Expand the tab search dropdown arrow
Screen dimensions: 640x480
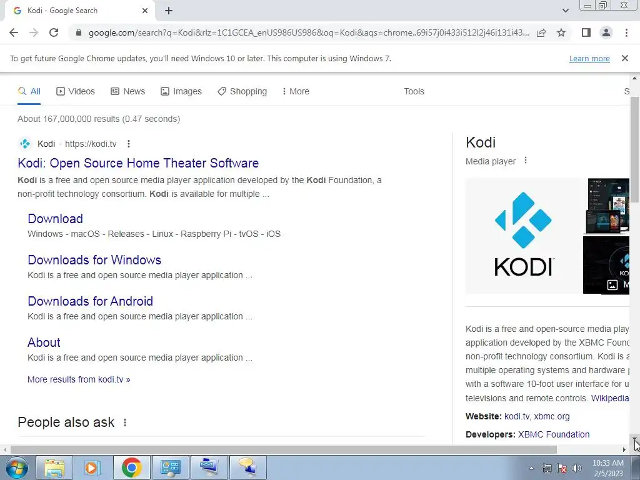click(x=565, y=11)
